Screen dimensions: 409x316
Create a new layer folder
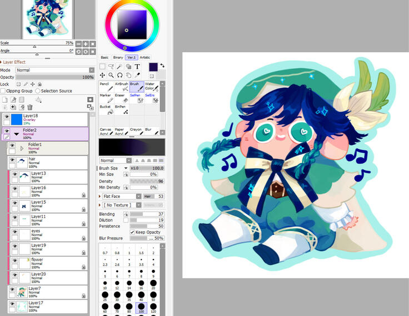(22, 99)
